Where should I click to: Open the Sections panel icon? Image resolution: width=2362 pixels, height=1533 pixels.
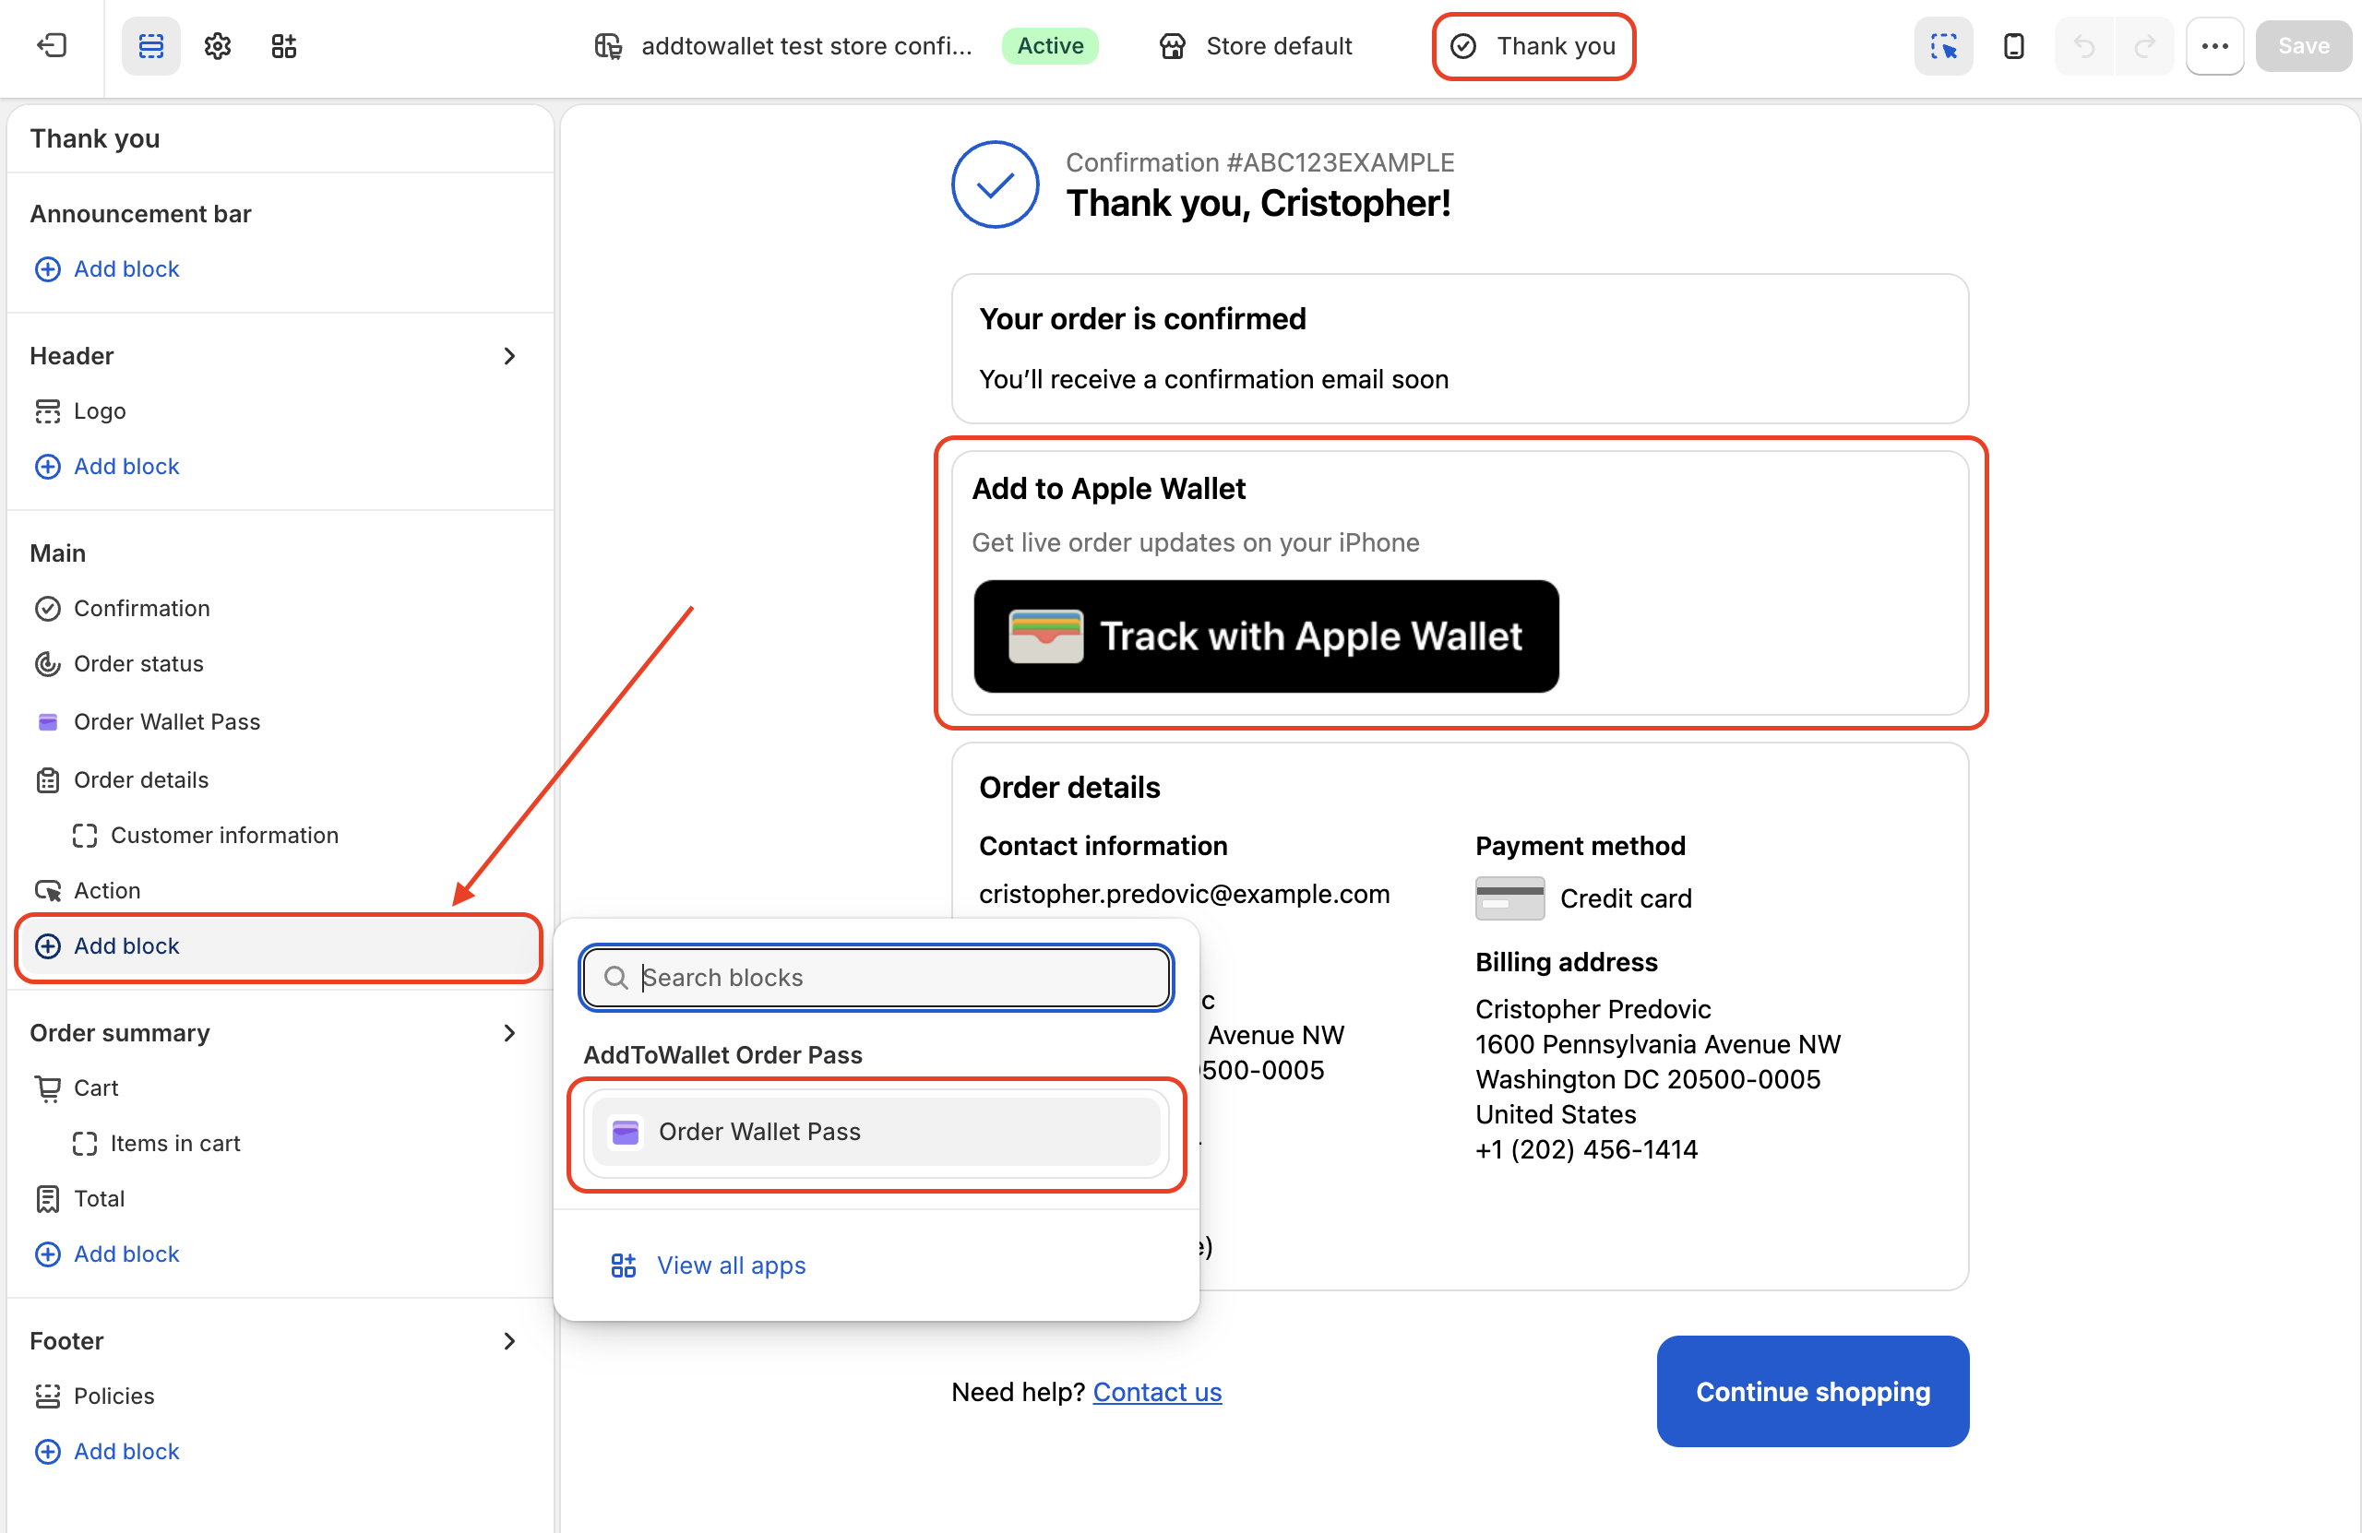(x=150, y=45)
